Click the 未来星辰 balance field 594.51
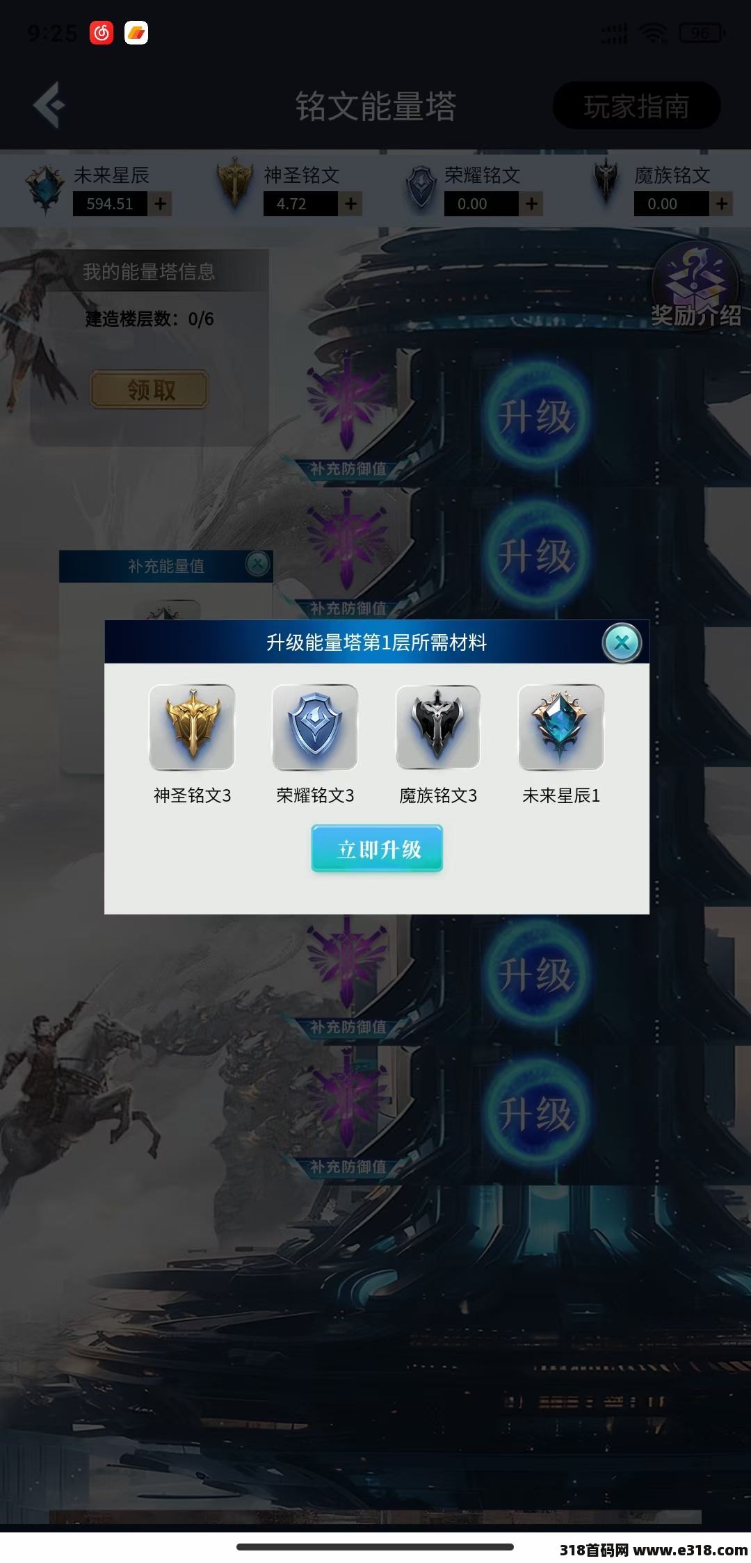Image resolution: width=751 pixels, height=1563 pixels. pyautogui.click(x=110, y=204)
